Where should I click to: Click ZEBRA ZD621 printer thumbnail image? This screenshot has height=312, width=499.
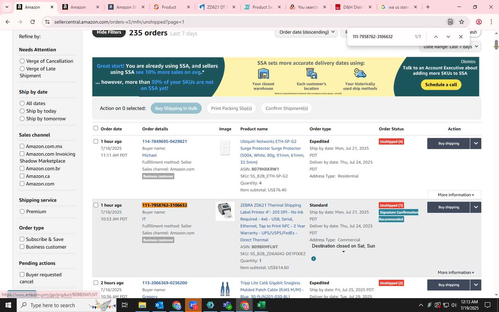(225, 211)
